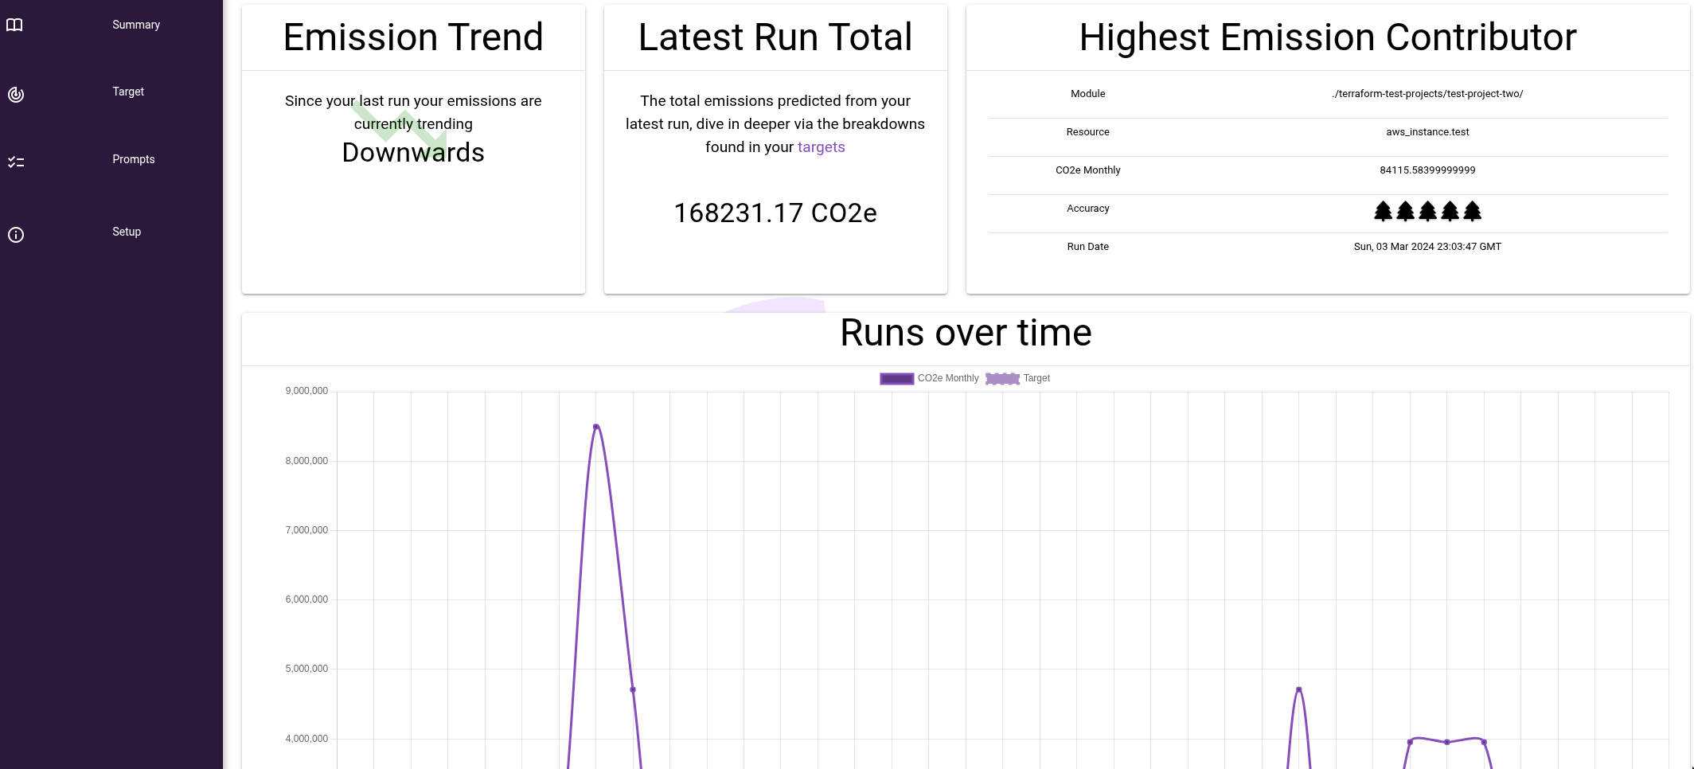Click the Latest Run Total heading
This screenshot has width=1694, height=769.
775,37
